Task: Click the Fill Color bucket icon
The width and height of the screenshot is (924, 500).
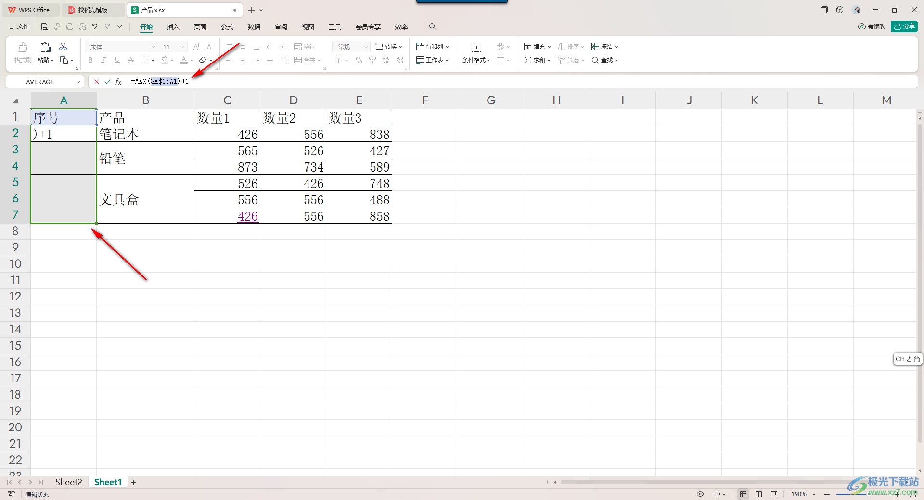Action: click(165, 60)
